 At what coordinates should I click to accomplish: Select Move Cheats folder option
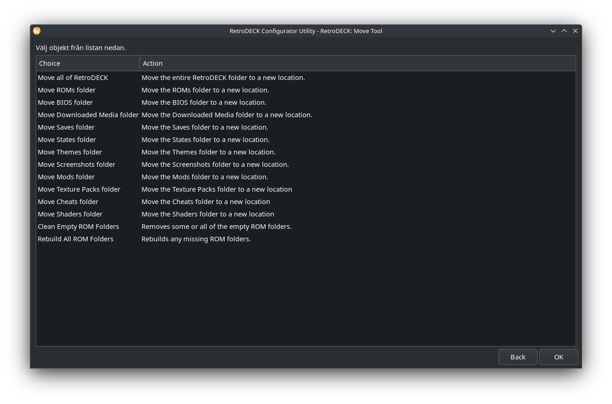(x=68, y=202)
